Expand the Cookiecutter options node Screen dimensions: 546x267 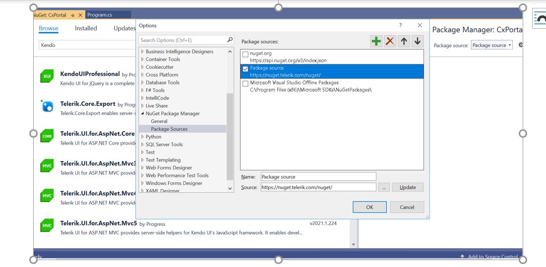[x=142, y=67]
